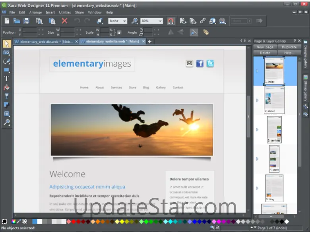The image size is (310, 232).
Task: Click the Clone/duplicate object icon
Action: (x=100, y=21)
